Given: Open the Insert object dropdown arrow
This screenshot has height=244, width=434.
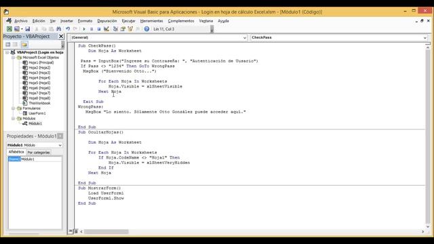Looking at the screenshot, I should pos(22,28).
